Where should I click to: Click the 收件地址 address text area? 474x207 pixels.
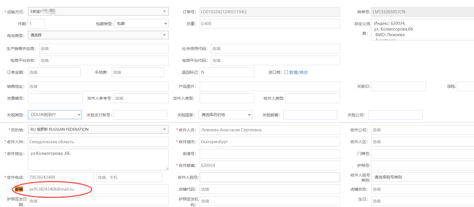tap(98, 160)
